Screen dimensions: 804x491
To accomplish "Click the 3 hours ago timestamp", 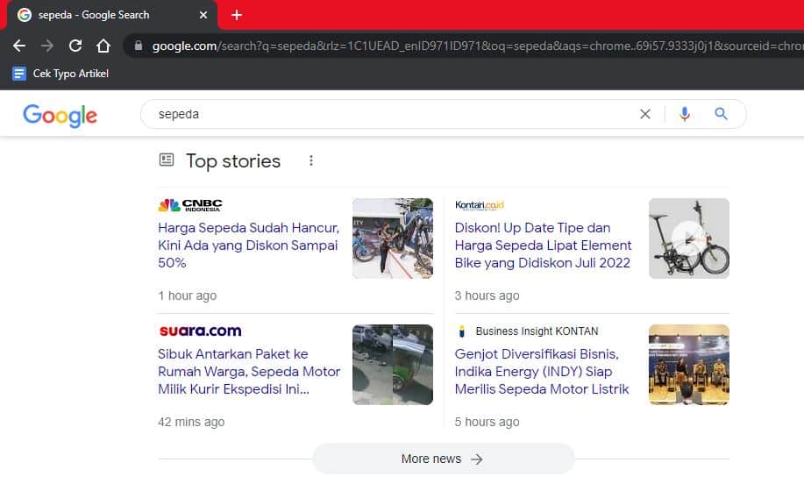I will pos(487,295).
